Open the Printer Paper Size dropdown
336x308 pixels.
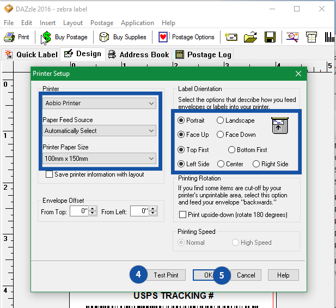(x=99, y=159)
